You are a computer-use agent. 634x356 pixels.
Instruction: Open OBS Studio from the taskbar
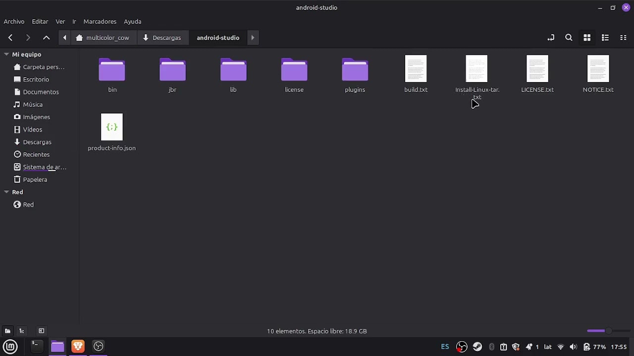click(x=98, y=346)
